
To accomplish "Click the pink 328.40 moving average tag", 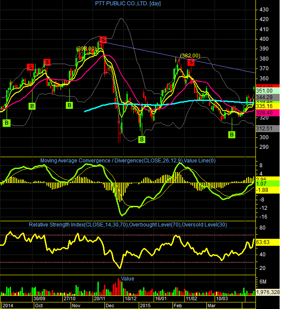I will [x=267, y=113].
